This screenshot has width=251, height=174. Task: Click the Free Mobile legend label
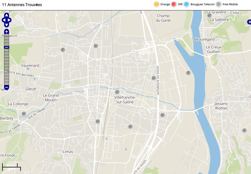point(230,4)
